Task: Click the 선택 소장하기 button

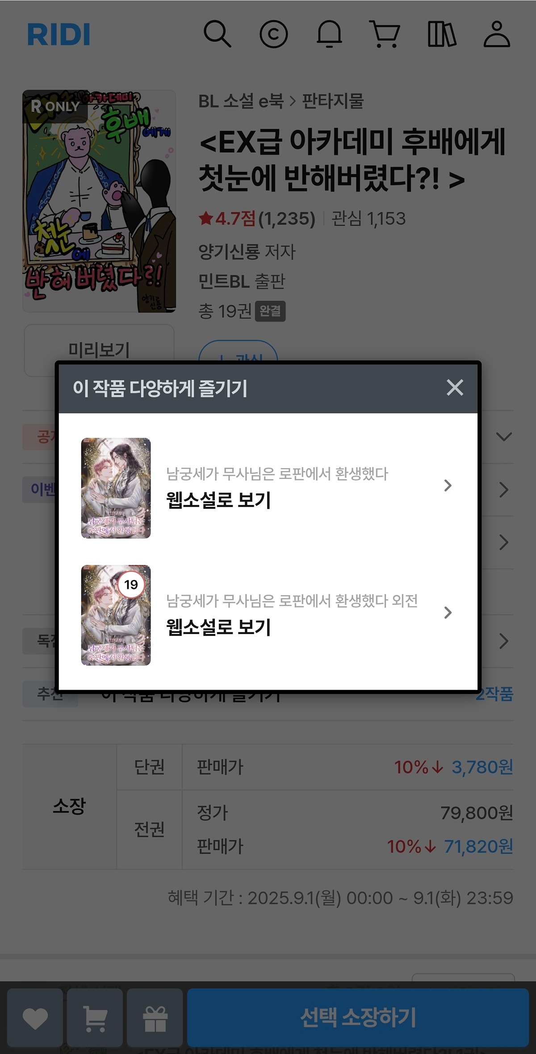Action: [x=358, y=1017]
